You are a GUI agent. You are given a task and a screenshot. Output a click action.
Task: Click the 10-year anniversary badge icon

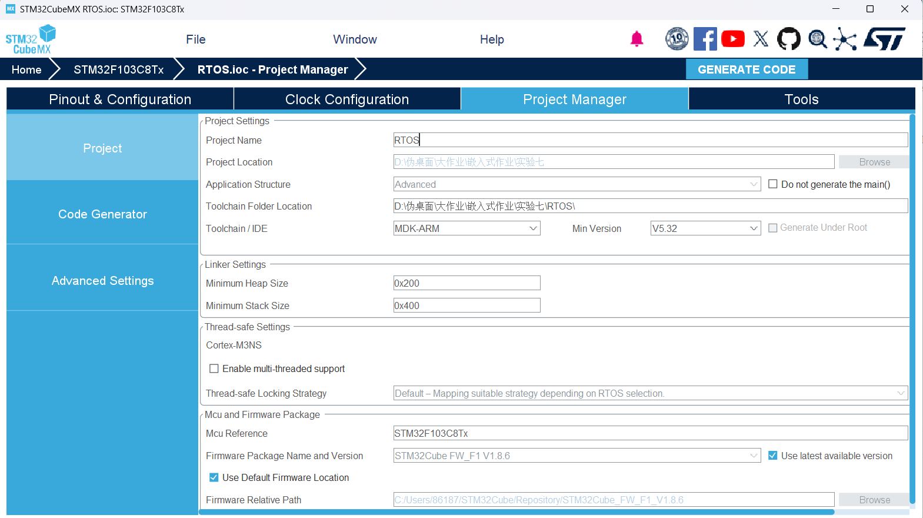(677, 39)
